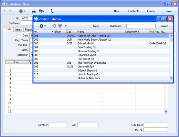The height and width of the screenshot is (137, 179).
Task: Select Against All Odds Trading Co
Action: point(101,36)
